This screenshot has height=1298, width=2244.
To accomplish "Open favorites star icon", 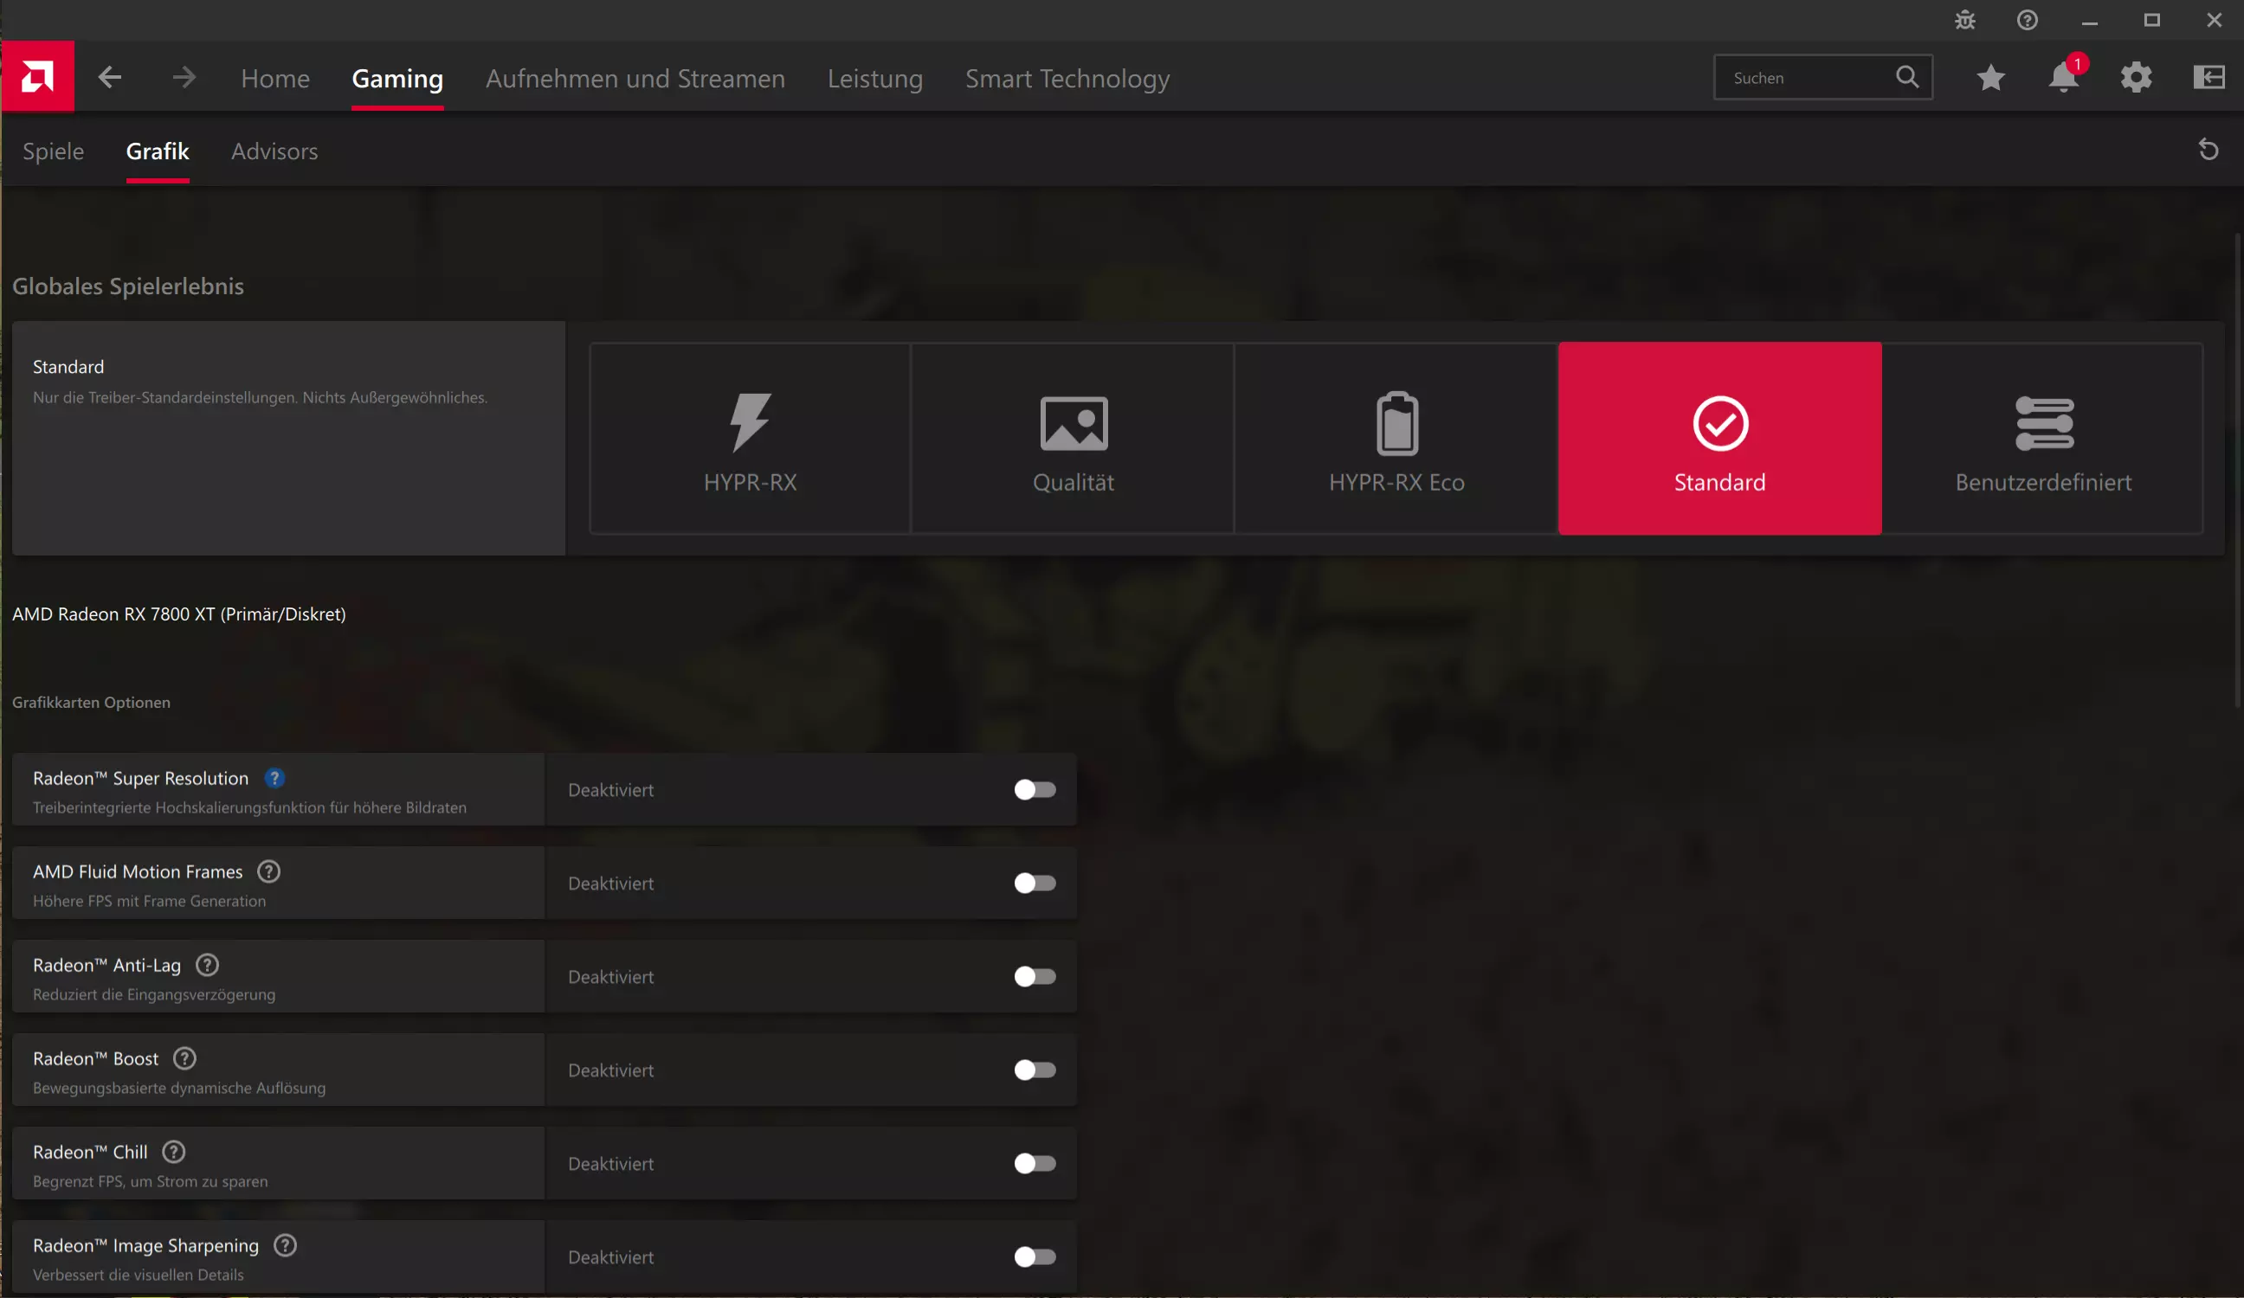I will pos(1991,78).
